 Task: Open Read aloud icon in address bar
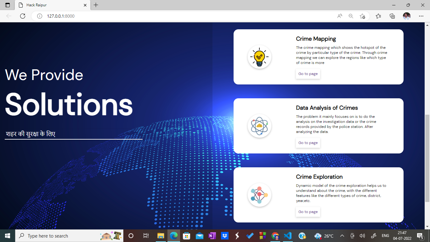(x=340, y=16)
